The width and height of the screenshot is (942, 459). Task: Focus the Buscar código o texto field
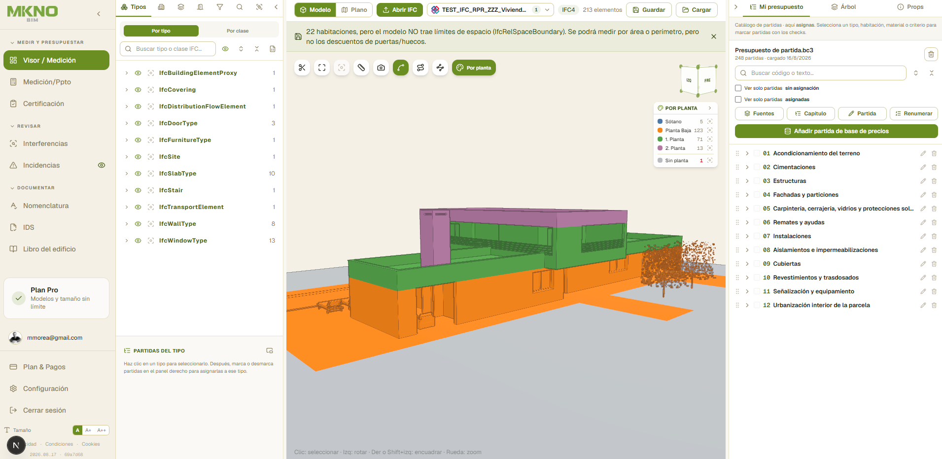821,73
